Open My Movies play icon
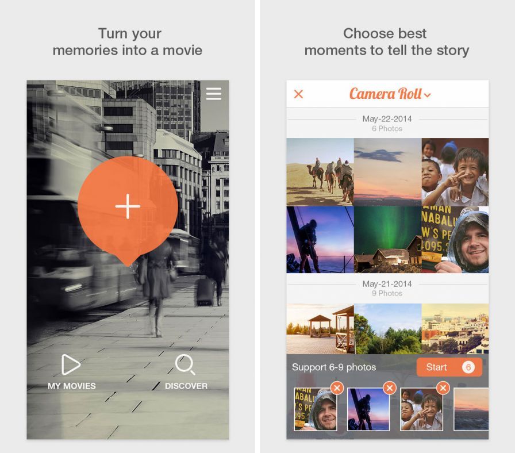The image size is (515, 453). [x=71, y=364]
